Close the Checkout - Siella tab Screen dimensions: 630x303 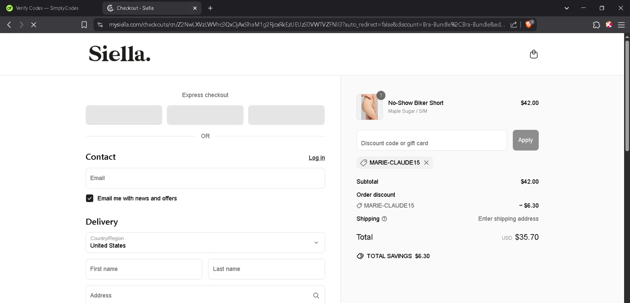[x=195, y=8]
